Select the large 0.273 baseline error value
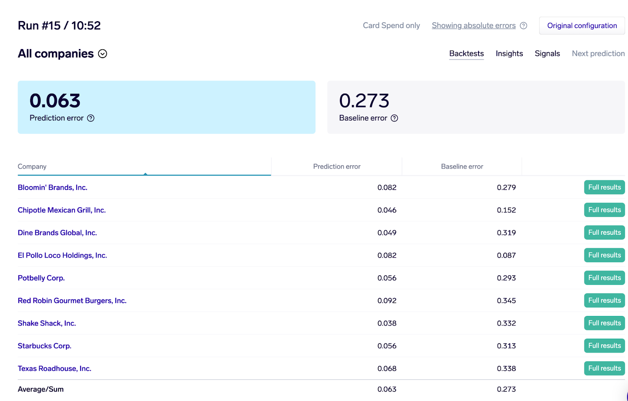The height and width of the screenshot is (401, 628). (x=364, y=101)
